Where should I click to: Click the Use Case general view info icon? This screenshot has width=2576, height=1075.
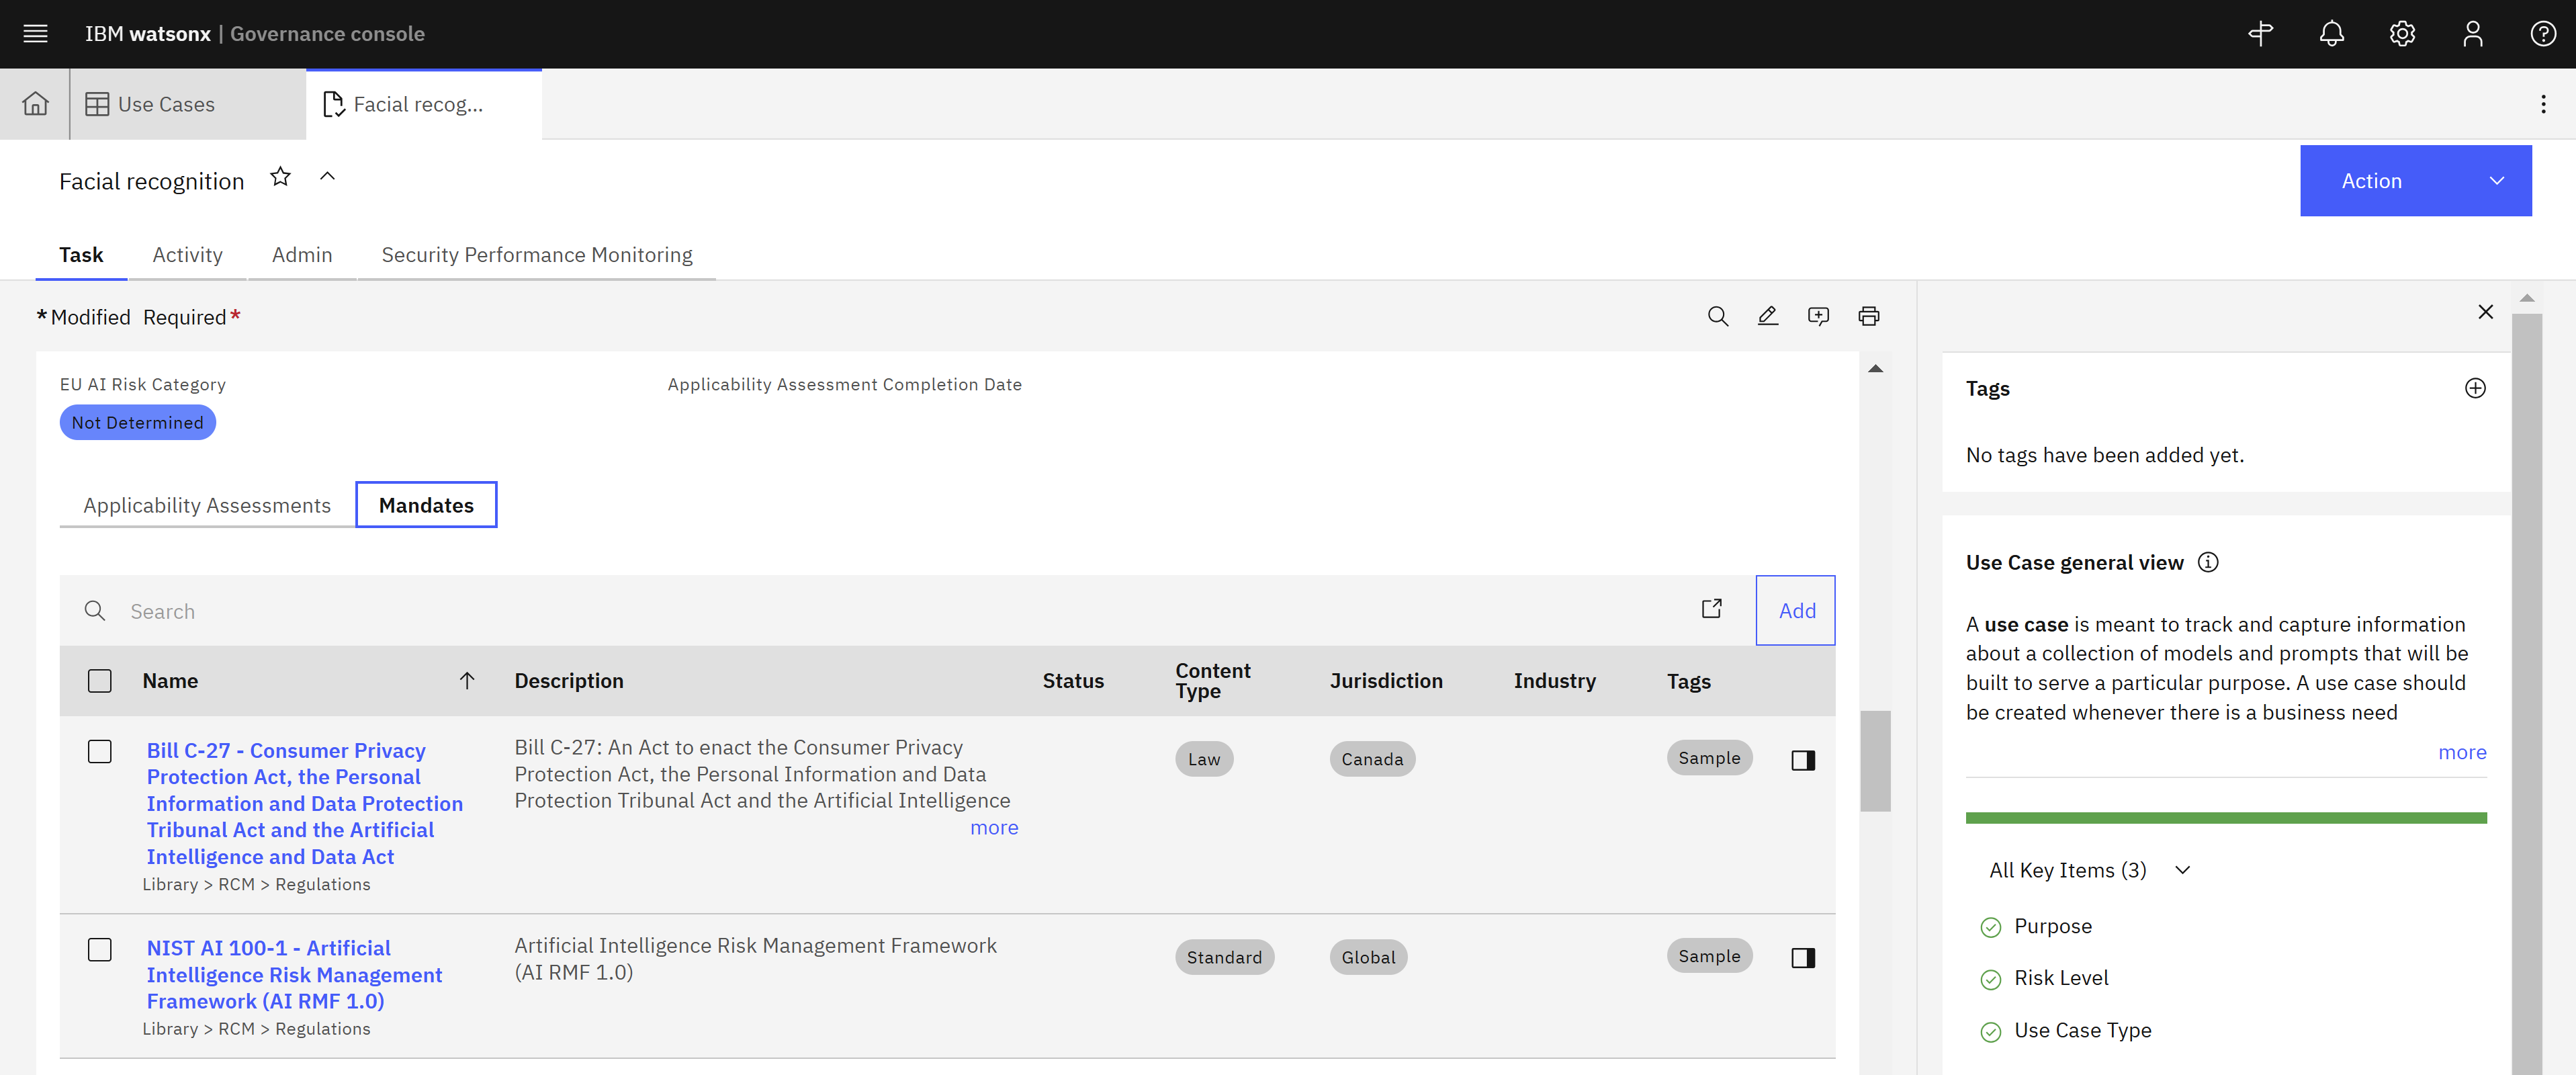point(2208,562)
